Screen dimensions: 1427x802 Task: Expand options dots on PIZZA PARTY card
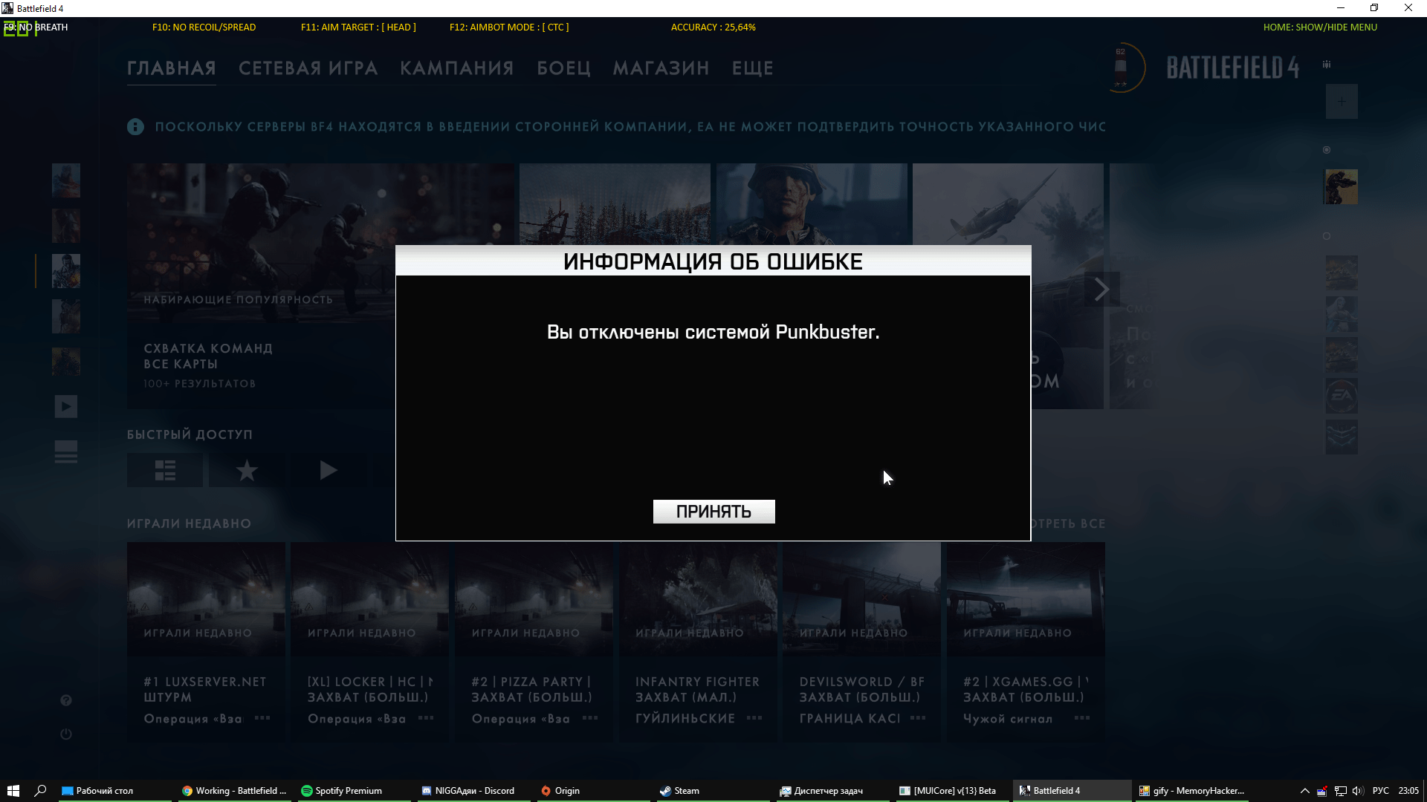click(590, 718)
